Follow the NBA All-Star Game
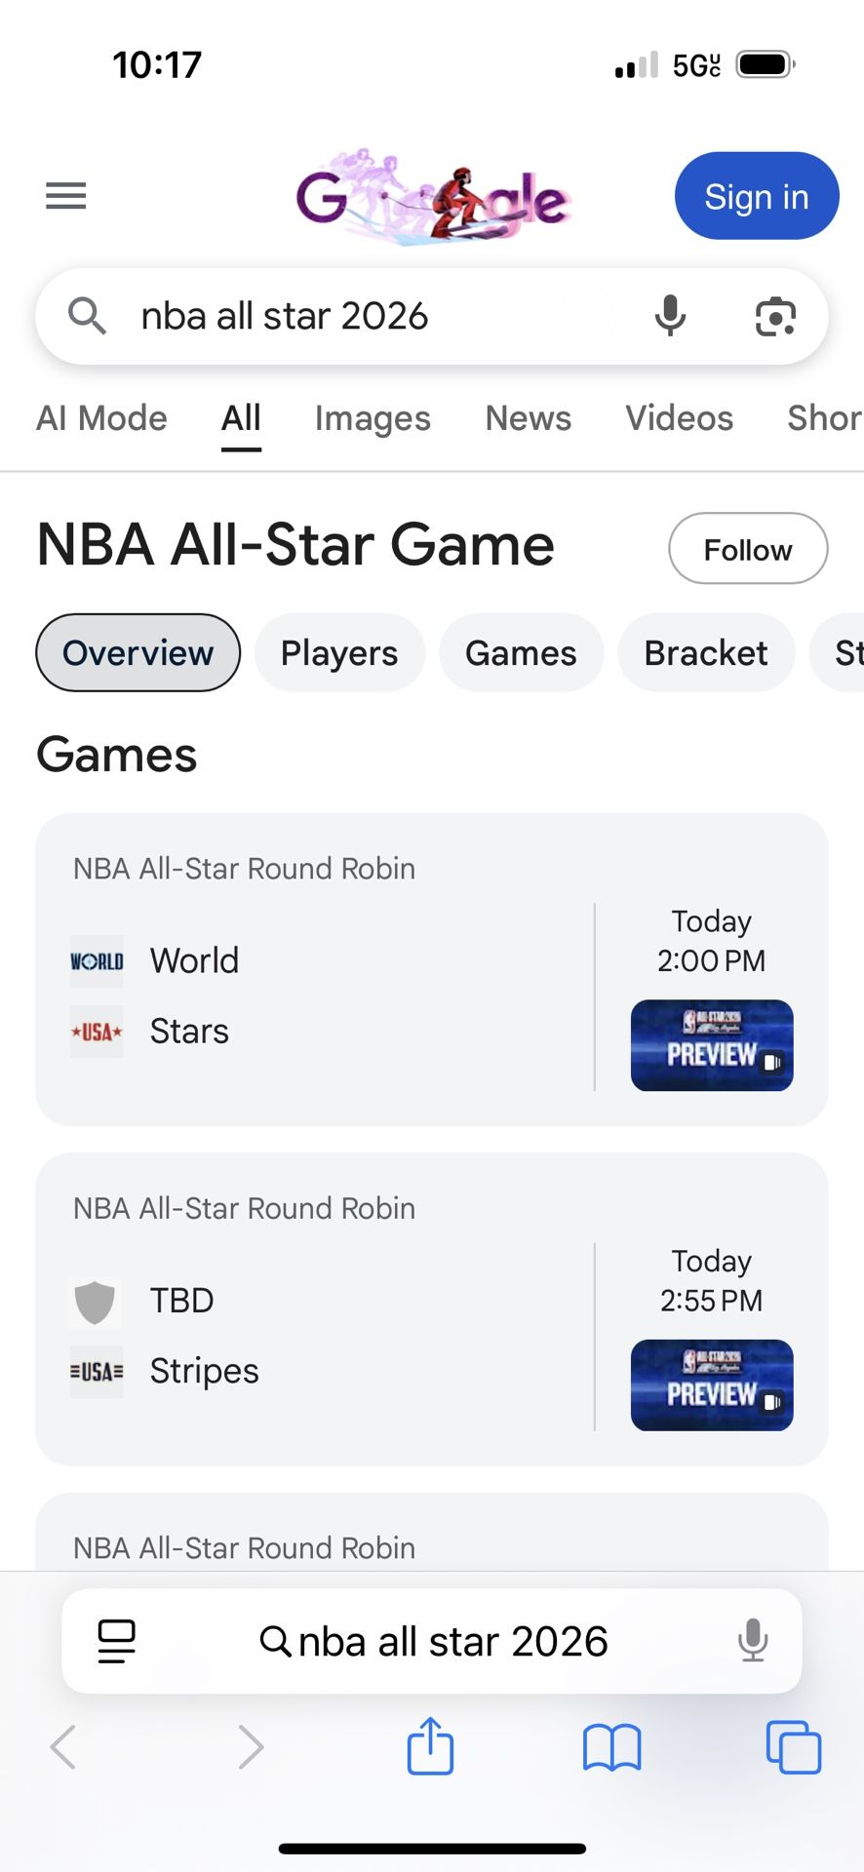Screen dimensions: 864x1872 click(x=748, y=549)
